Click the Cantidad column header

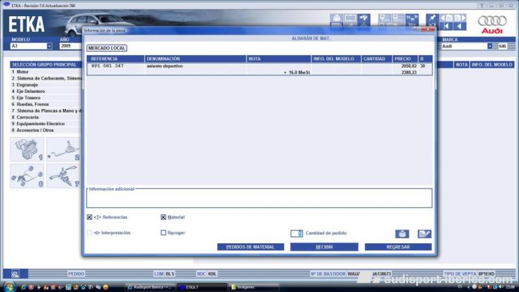376,59
